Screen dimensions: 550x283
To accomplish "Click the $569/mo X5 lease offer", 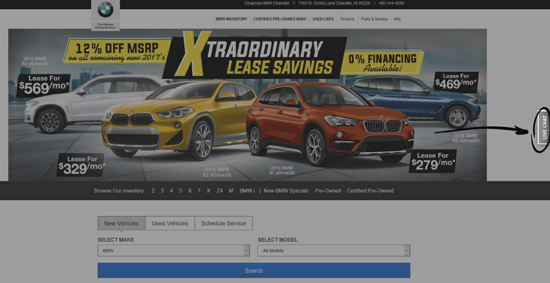I will pyautogui.click(x=44, y=86).
